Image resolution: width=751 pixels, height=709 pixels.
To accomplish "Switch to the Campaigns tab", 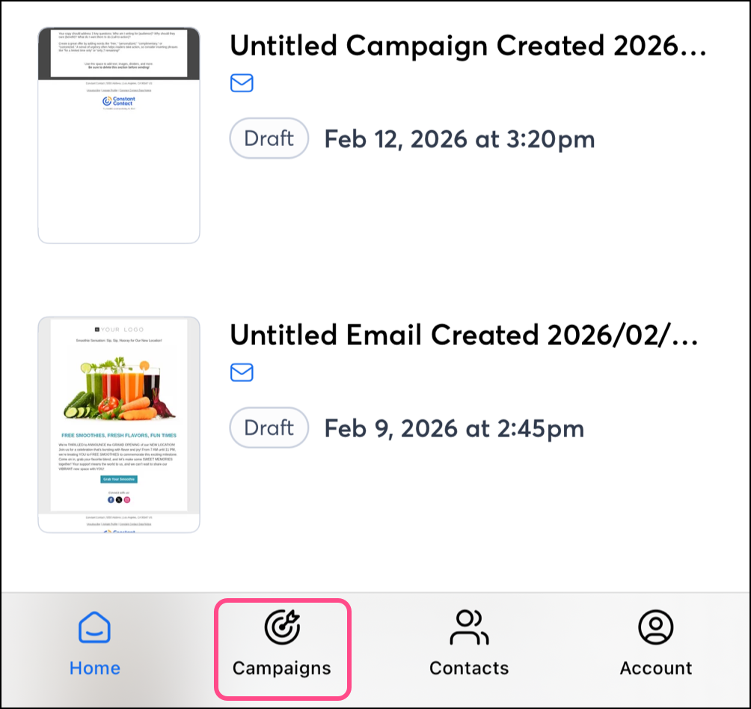I will click(282, 650).
